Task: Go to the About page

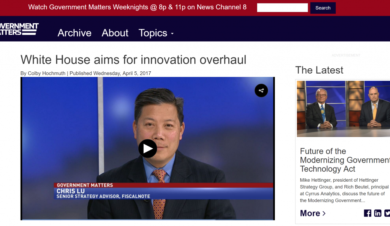Action: click(x=115, y=33)
